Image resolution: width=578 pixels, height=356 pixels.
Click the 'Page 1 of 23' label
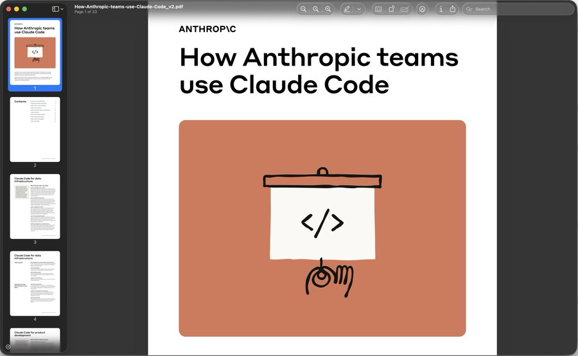(x=85, y=12)
